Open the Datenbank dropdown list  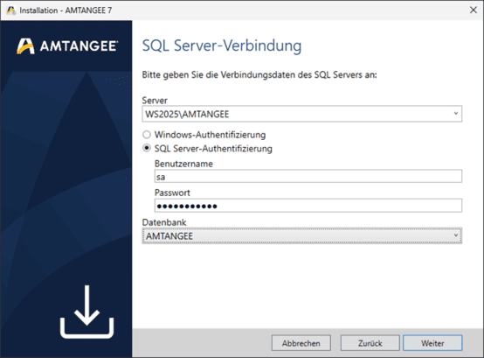(x=455, y=235)
